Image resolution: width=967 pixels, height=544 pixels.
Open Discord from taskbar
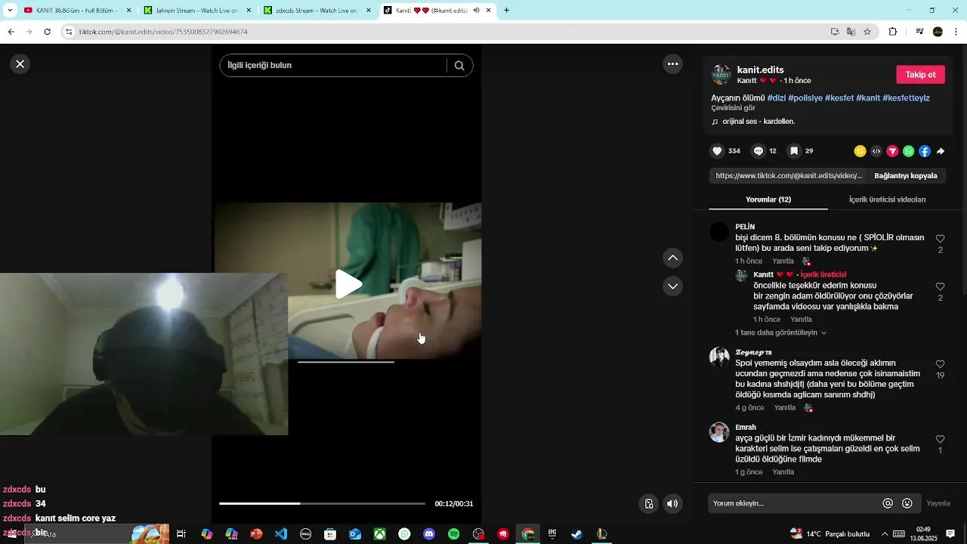point(429,533)
